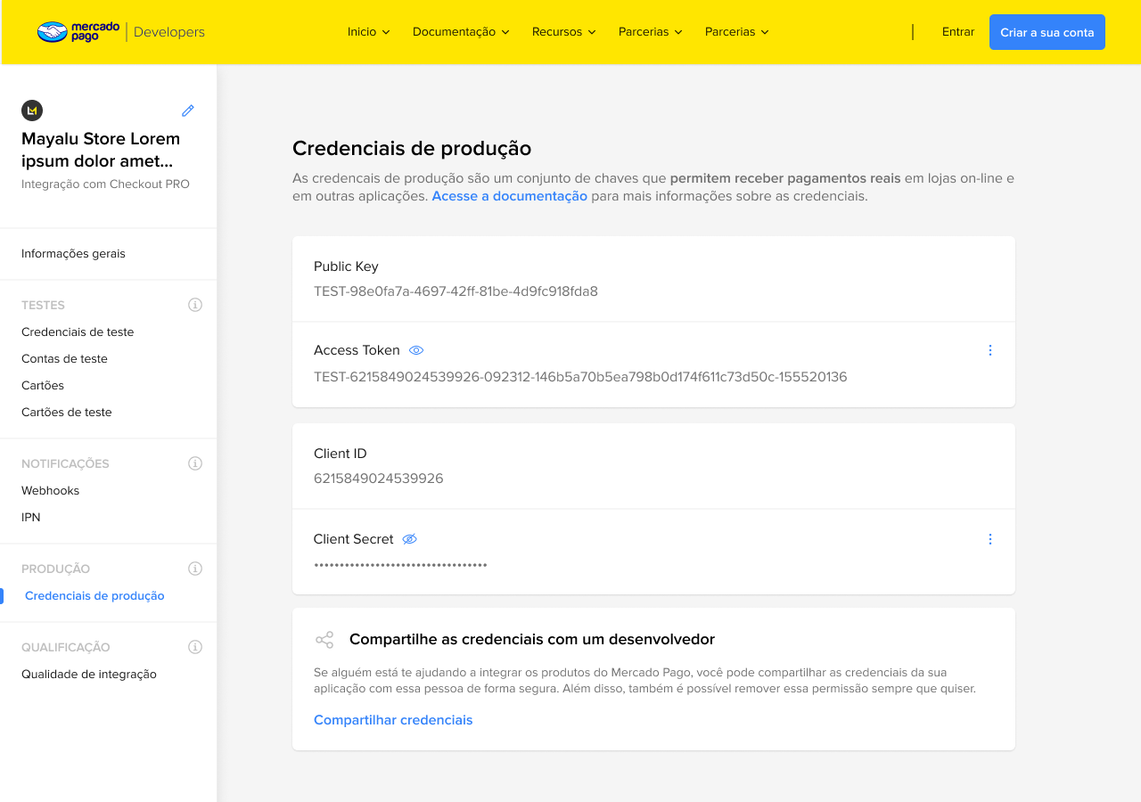Click the info icon next to PRODUÇÃO
Image resolution: width=1141 pixels, height=802 pixels.
[x=195, y=569]
